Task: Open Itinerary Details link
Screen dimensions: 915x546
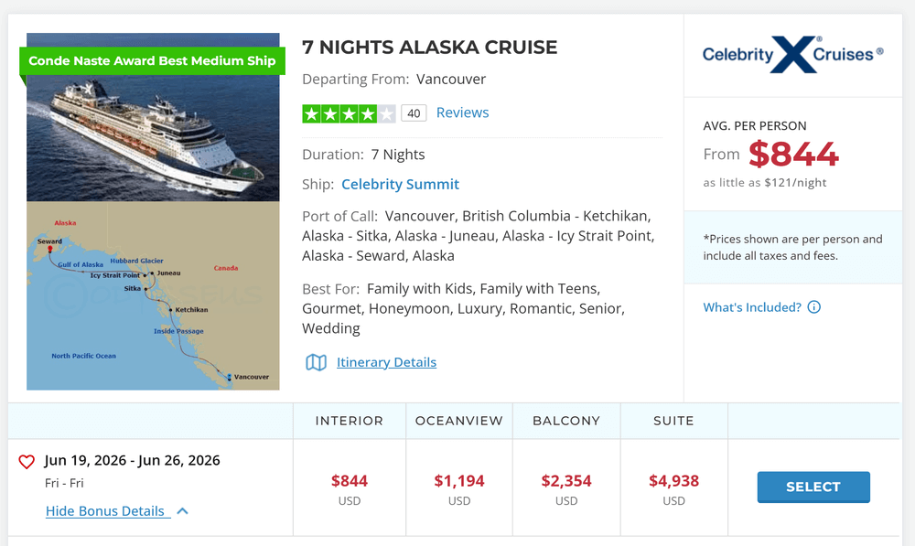Action: tap(386, 362)
